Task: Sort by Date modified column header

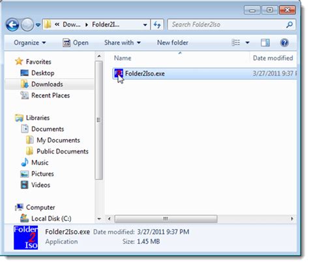Action: [273, 58]
